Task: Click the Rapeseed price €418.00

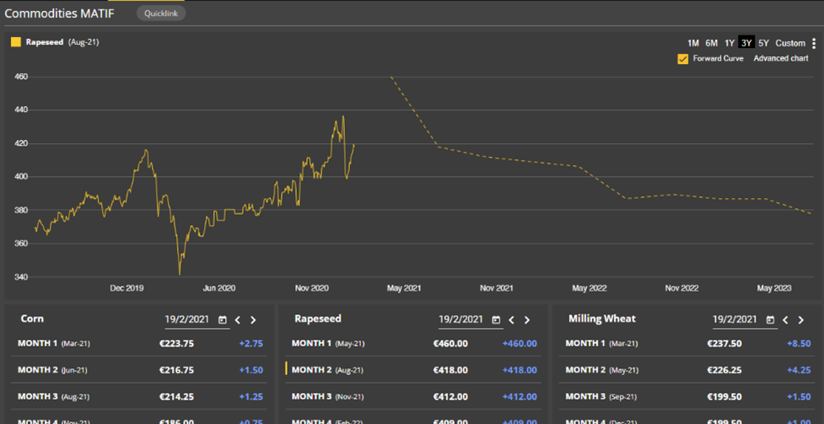Action: (450, 370)
